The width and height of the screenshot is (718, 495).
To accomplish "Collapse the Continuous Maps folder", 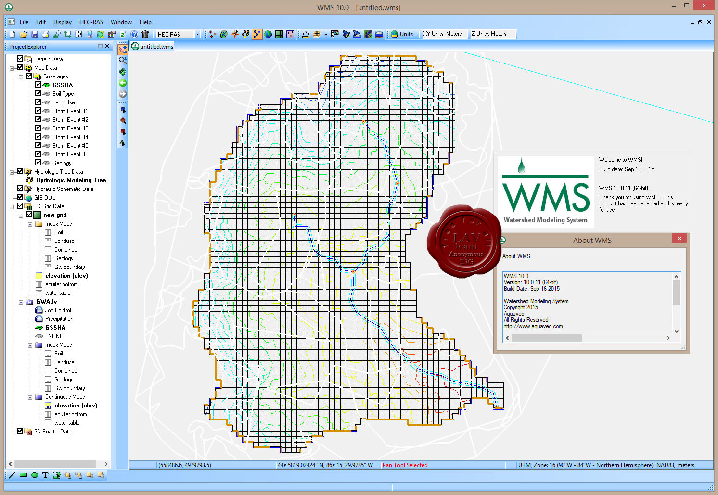I will pos(30,397).
